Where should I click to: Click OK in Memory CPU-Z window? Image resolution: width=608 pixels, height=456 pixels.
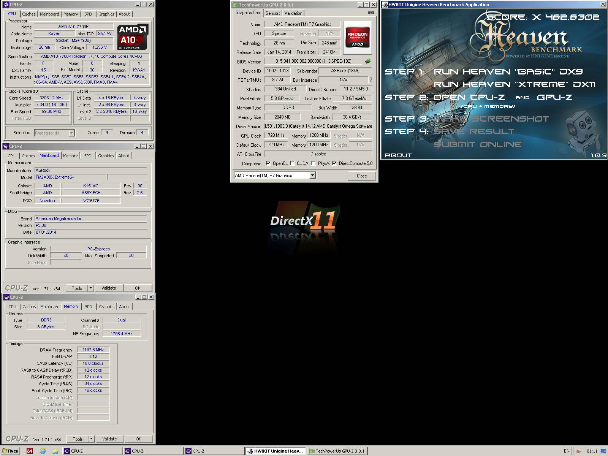(138, 439)
